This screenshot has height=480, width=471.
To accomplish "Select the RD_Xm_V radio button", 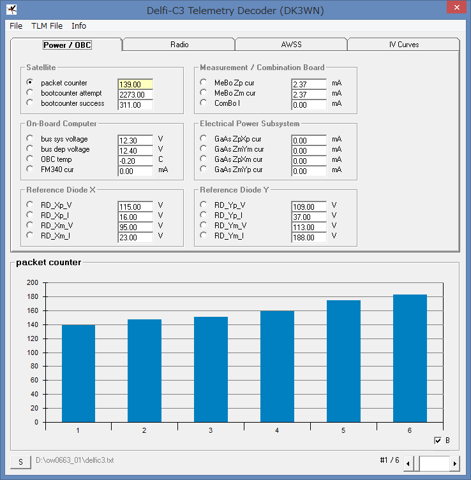I will coord(30,225).
